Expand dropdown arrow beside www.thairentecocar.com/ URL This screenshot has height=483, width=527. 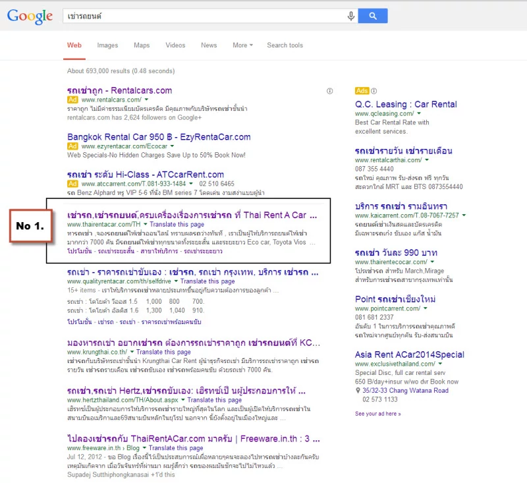click(432, 262)
